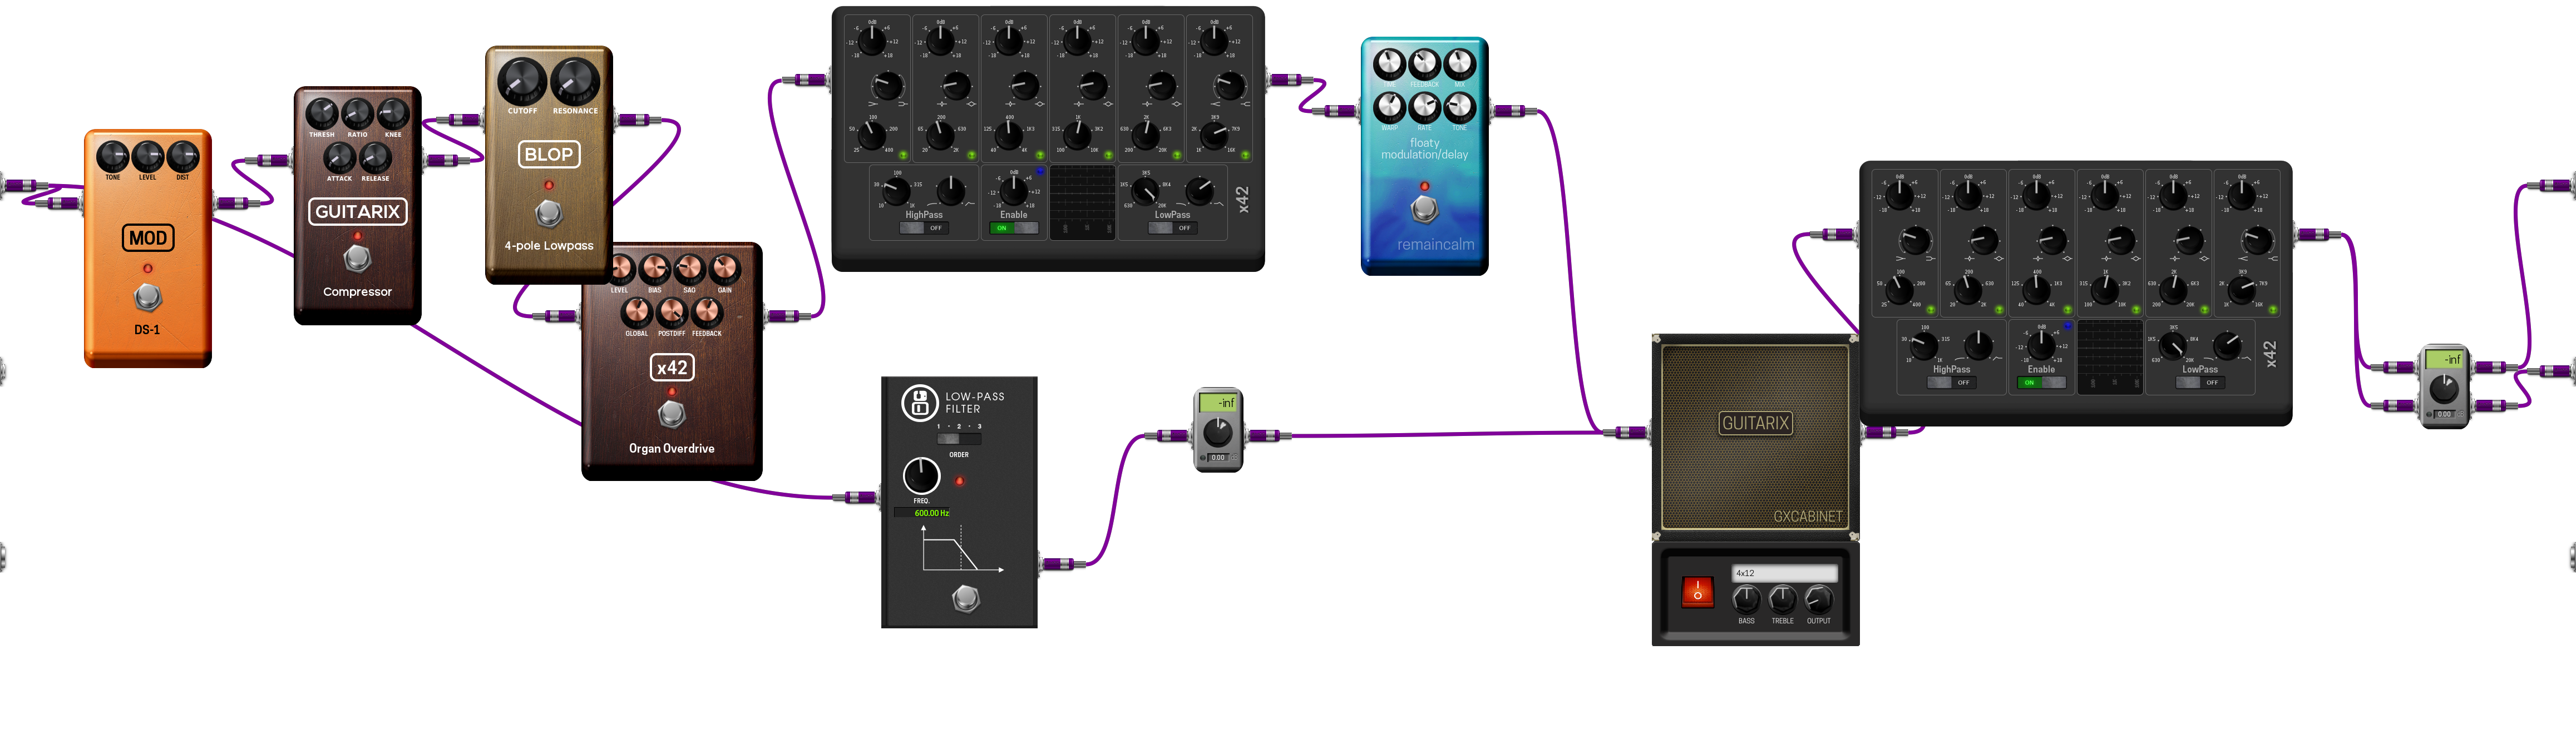Click the POSTDIFF knob on Organ Overdrive
Viewport: 2576px width, 744px height.
click(672, 312)
